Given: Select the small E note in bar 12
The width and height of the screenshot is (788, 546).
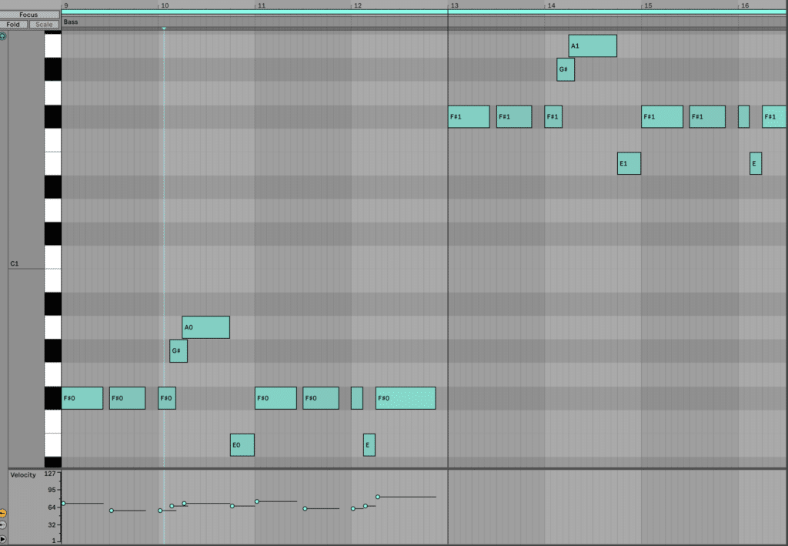Looking at the screenshot, I should 369,445.
